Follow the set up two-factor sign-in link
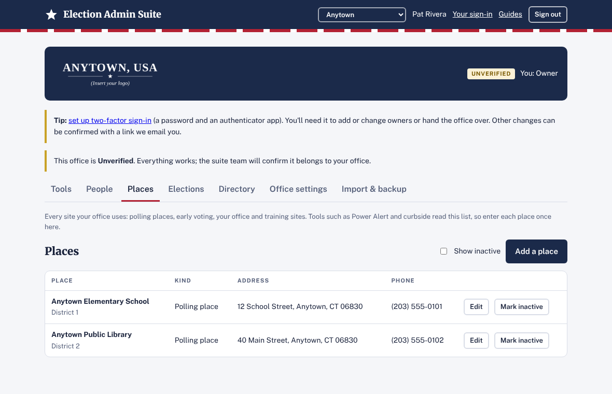The width and height of the screenshot is (612, 394). coord(109,121)
